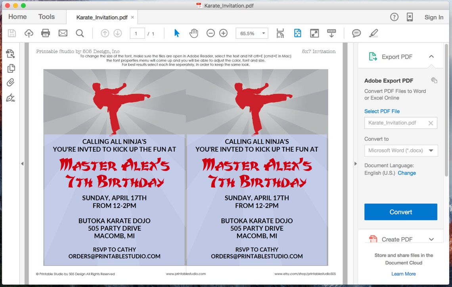
Task: Email the PDF as attachment
Action: coord(63,33)
